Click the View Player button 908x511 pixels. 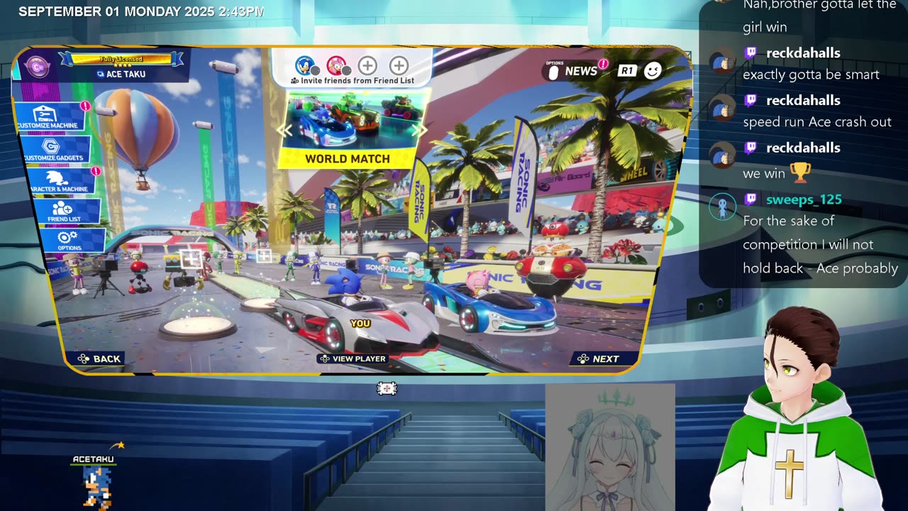click(x=353, y=359)
